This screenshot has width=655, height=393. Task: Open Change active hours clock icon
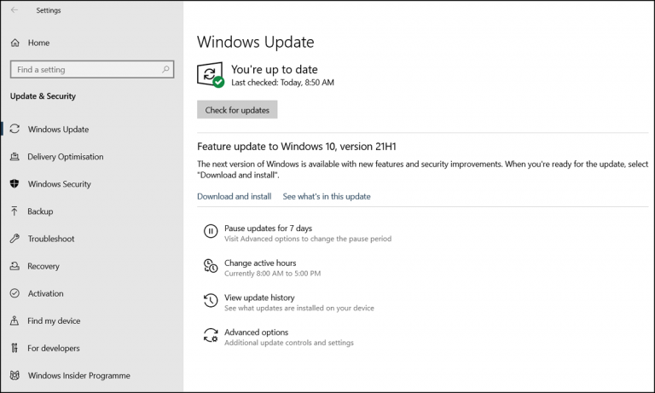coord(211,266)
